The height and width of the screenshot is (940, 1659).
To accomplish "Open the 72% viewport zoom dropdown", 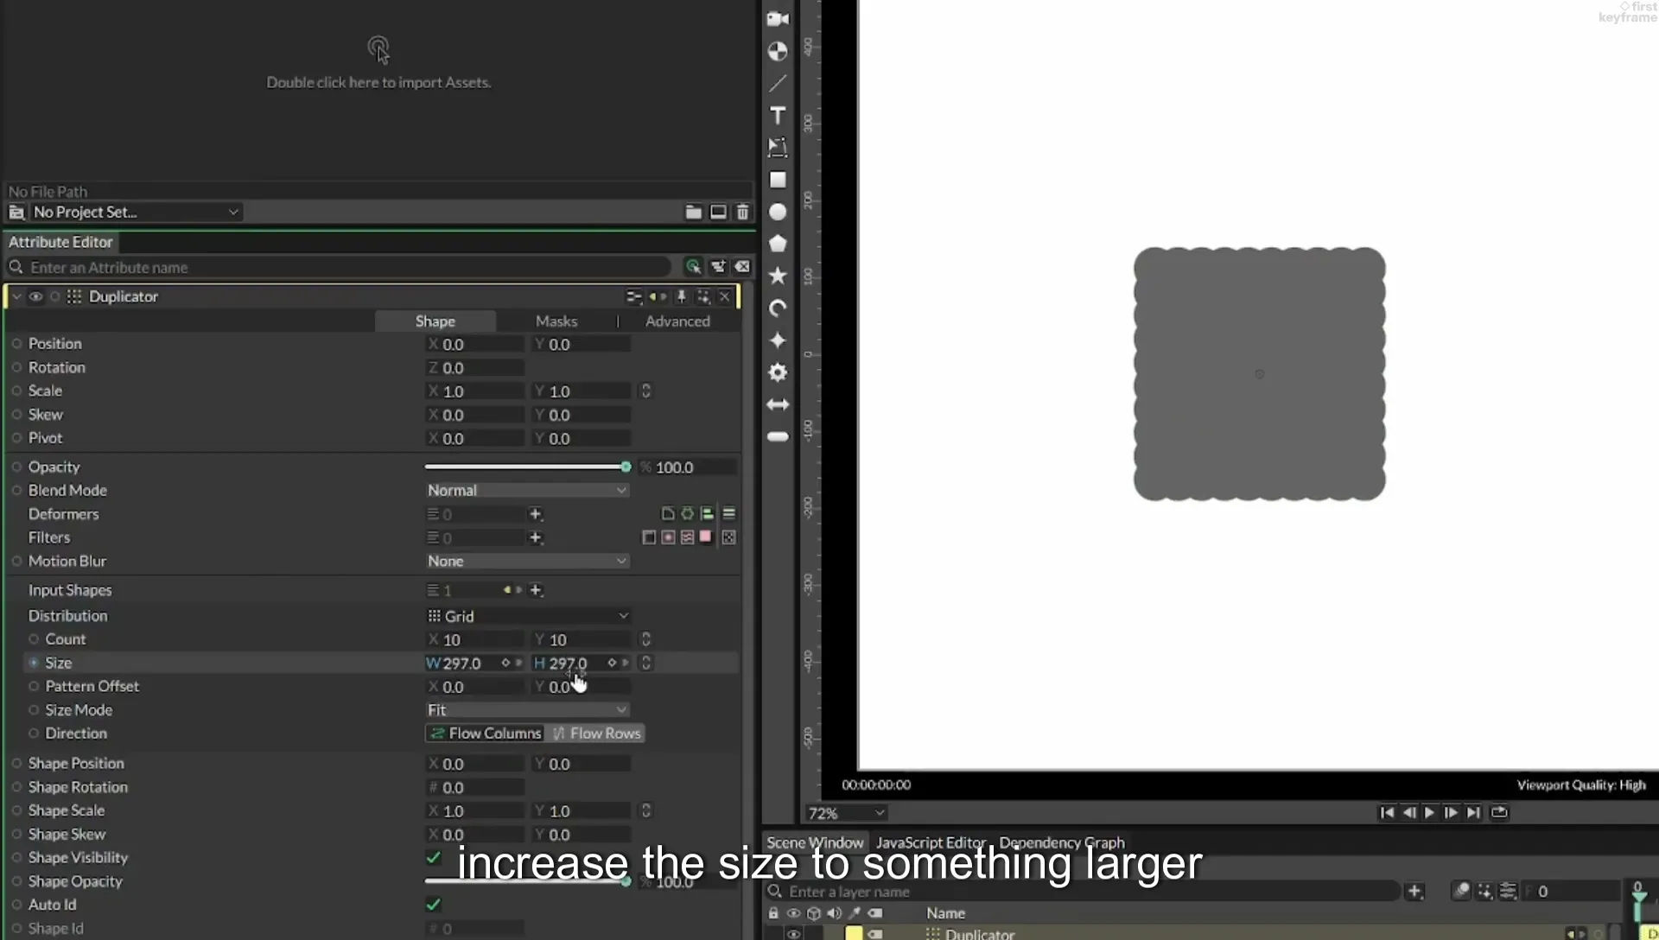I will (846, 813).
